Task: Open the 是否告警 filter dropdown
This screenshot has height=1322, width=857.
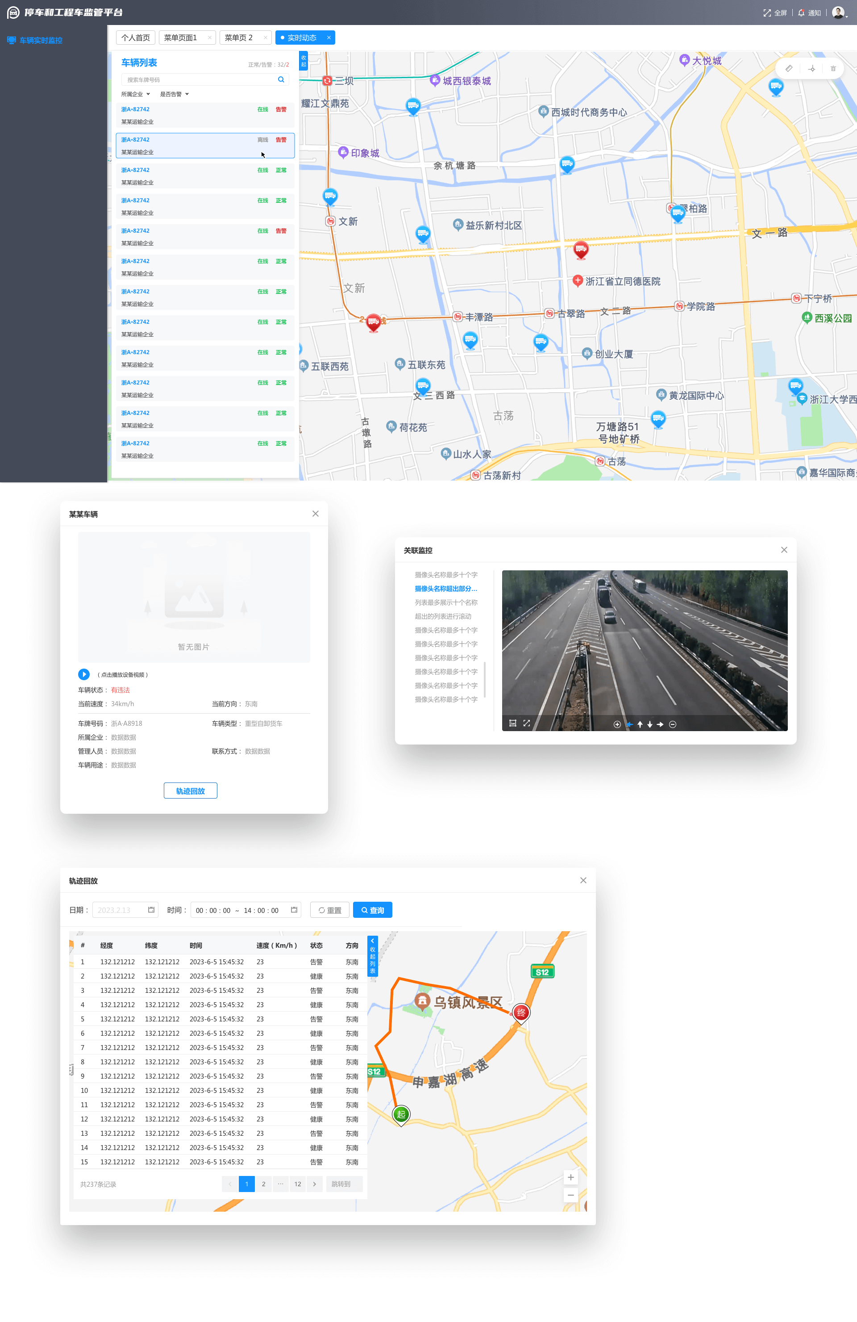Action: pos(174,94)
